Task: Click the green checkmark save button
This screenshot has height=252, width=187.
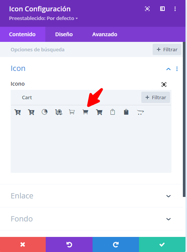Action: pyautogui.click(x=162, y=244)
